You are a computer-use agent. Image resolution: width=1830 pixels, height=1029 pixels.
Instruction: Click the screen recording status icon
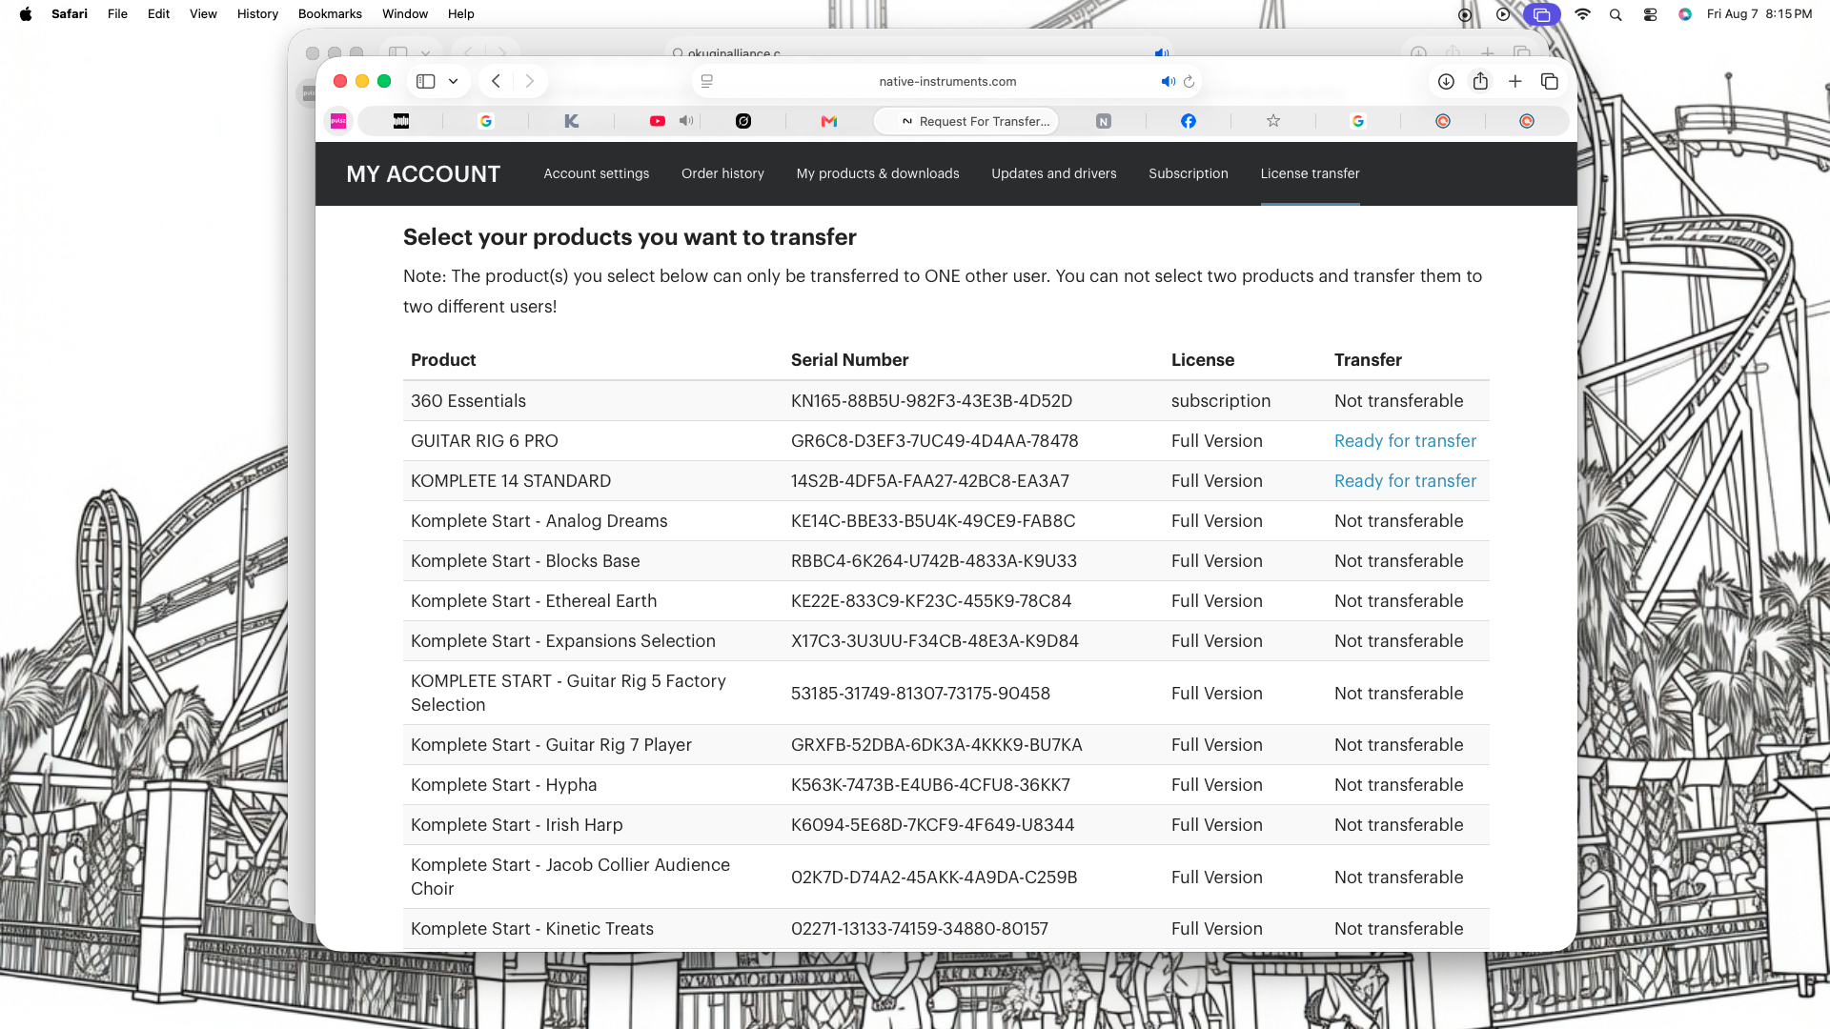1465,14
